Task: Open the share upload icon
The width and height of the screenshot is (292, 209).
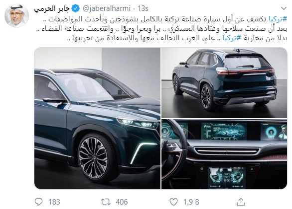Action: pos(241,202)
